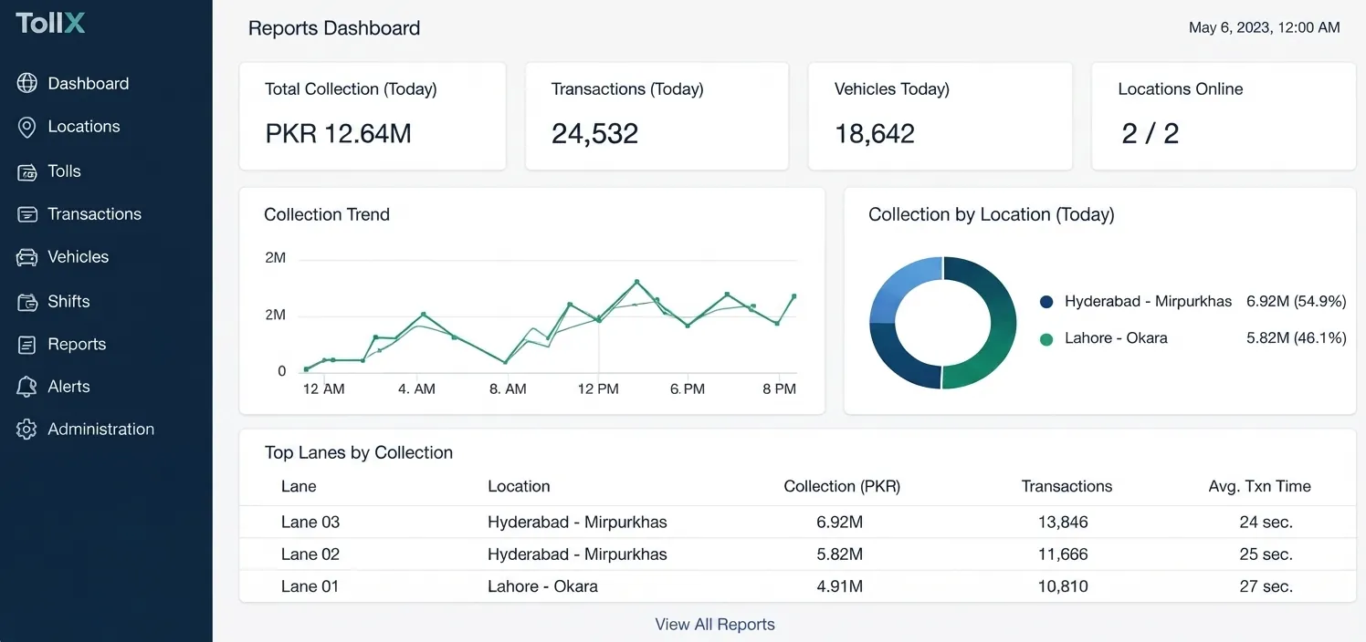Image resolution: width=1366 pixels, height=642 pixels.
Task: Select the Lane 01 row
Action: click(x=797, y=586)
